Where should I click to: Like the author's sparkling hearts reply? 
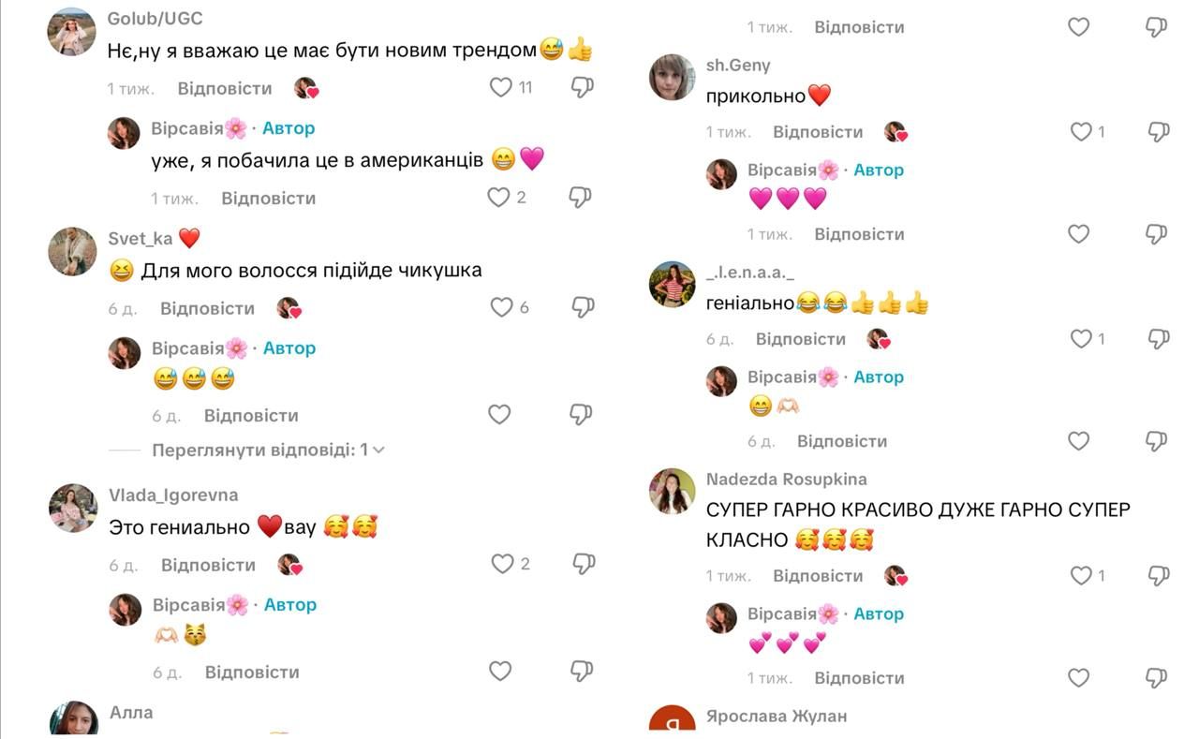pos(1079,677)
